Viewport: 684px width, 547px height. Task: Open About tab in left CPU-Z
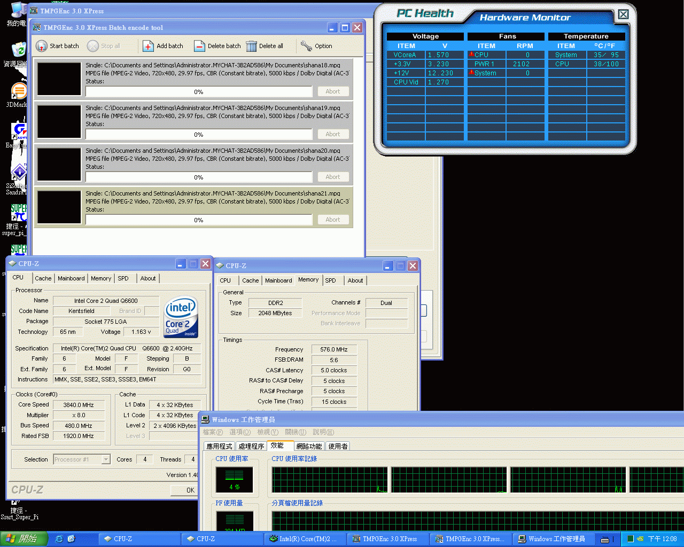(148, 278)
